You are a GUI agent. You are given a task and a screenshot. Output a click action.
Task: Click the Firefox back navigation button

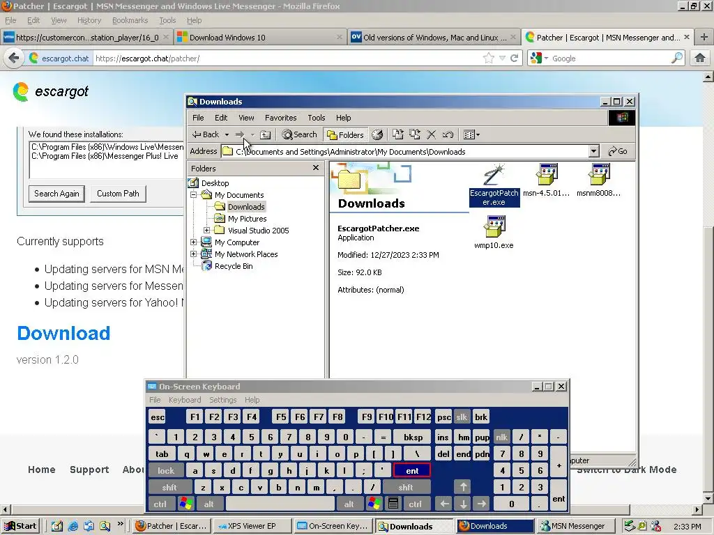[14, 59]
